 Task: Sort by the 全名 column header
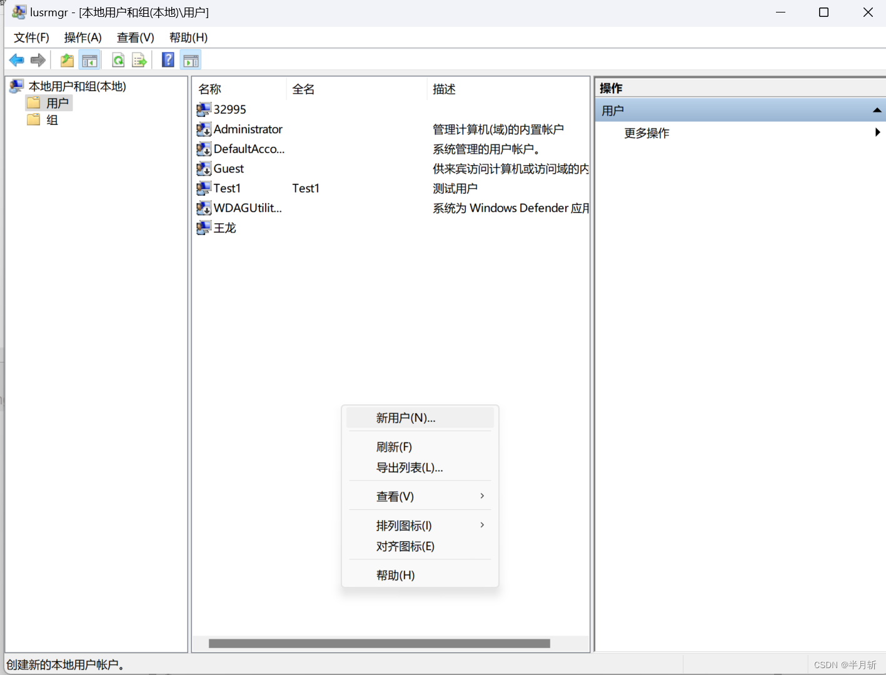(x=357, y=89)
